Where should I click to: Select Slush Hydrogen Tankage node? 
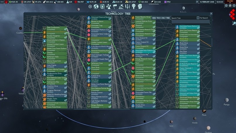99,56
